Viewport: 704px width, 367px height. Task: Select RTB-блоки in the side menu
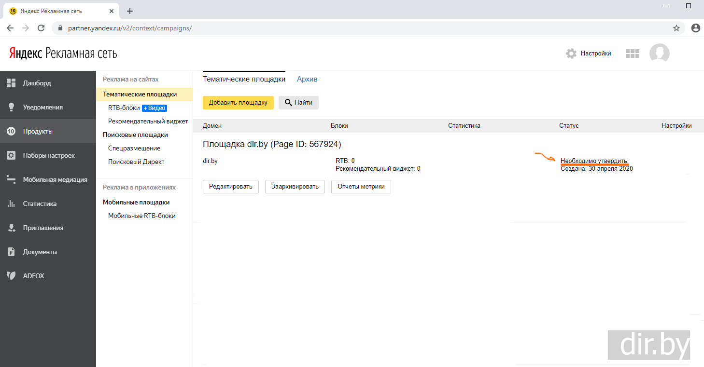[x=124, y=108]
